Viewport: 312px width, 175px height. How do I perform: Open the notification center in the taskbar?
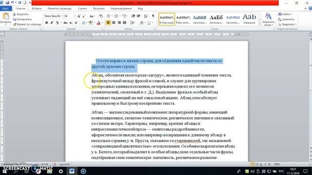point(306,171)
